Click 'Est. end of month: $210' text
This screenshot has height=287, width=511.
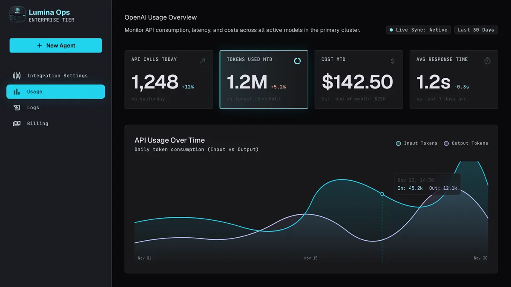pyautogui.click(x=353, y=99)
